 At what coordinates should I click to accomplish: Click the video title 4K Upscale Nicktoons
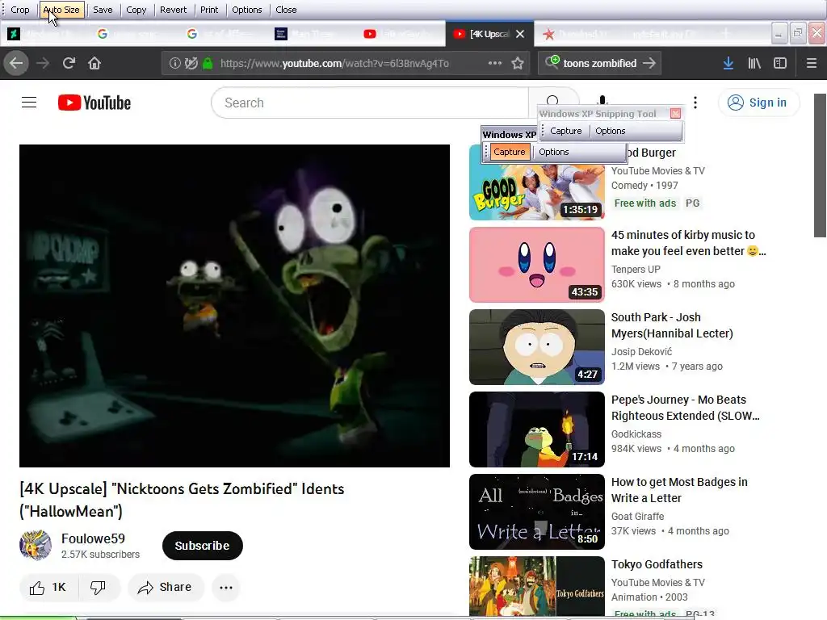coord(182,500)
